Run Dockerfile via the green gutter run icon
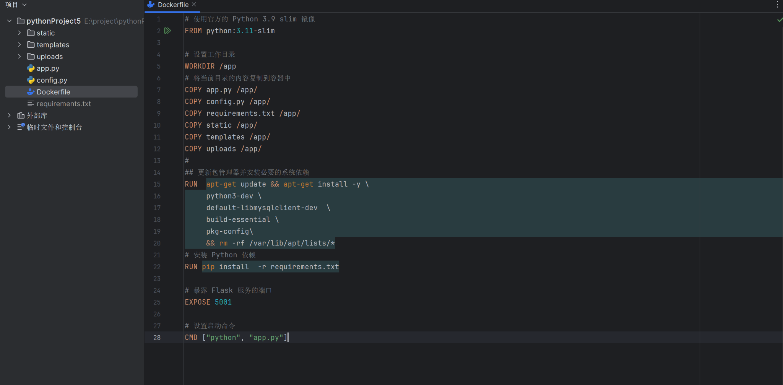 (168, 31)
